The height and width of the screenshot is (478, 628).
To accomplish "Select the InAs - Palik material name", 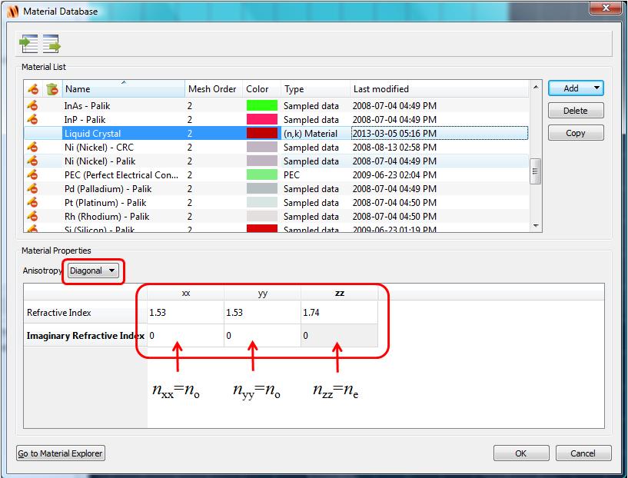I will (x=87, y=106).
